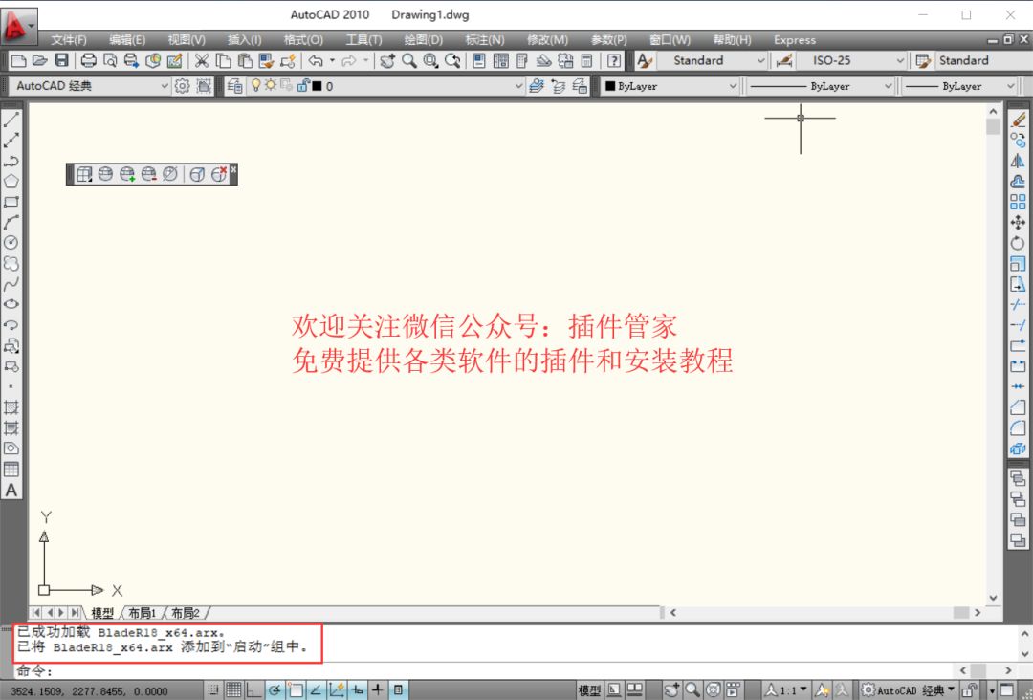Switch to the 布局1 layout tab
The image size is (1033, 700).
[143, 613]
